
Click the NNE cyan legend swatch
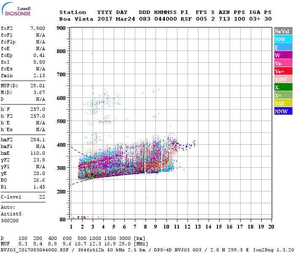pyautogui.click(x=282, y=39)
